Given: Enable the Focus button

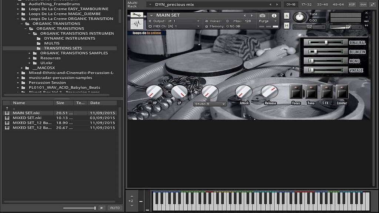Looking at the screenshot, I should click(x=296, y=91).
